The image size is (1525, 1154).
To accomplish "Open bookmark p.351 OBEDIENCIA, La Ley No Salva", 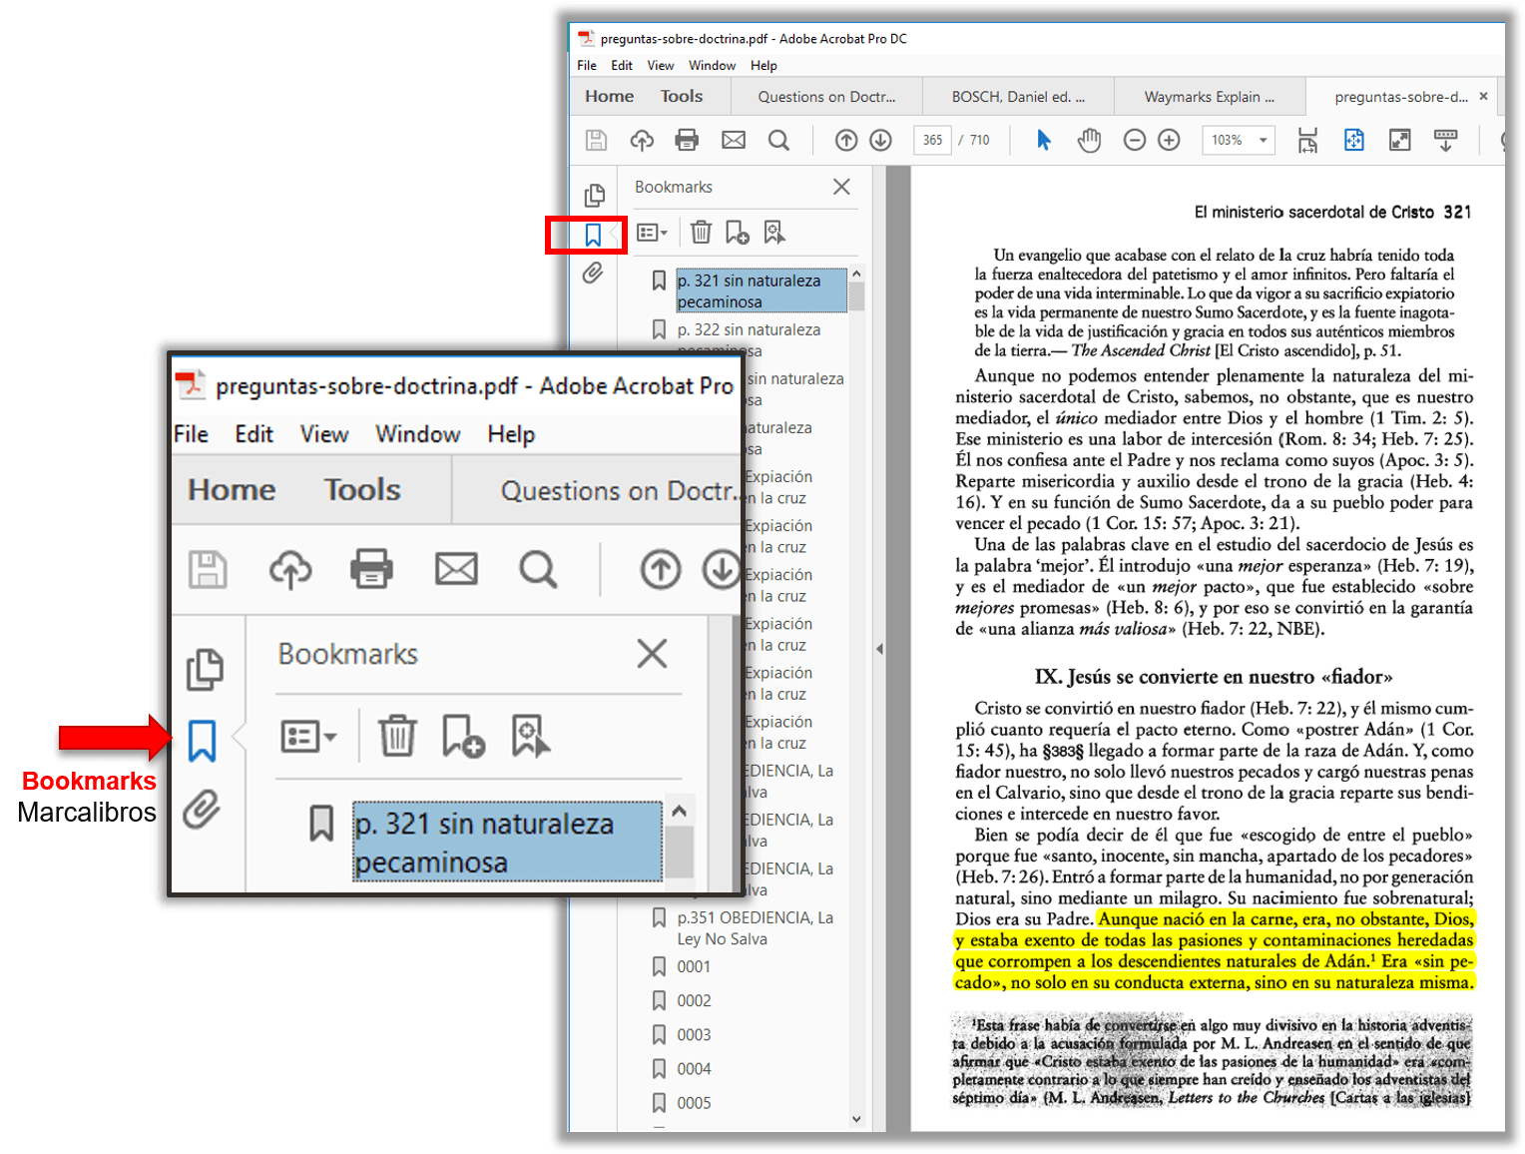I will (x=755, y=927).
